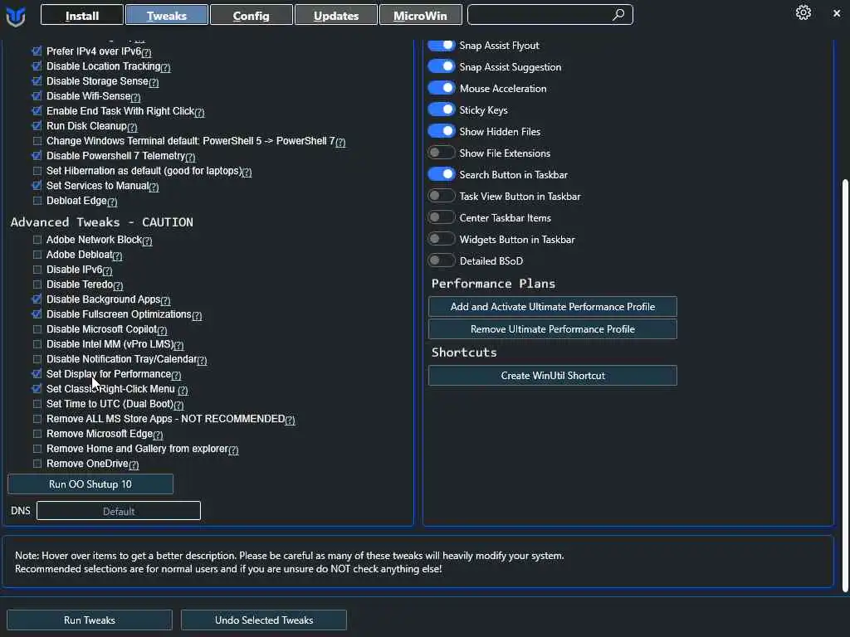The image size is (850, 637).
Task: Open the MicroWin tab
Action: tap(420, 15)
